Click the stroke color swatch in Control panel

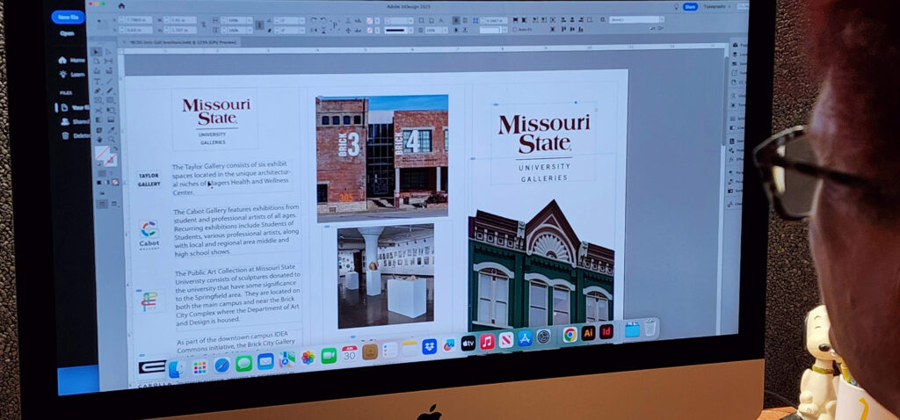click(x=370, y=31)
